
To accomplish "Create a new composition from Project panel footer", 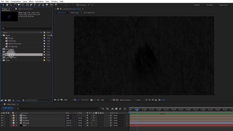I will click(9, 100).
